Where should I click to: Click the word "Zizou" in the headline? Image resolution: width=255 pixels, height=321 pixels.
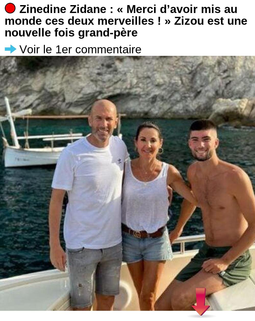[189, 21]
